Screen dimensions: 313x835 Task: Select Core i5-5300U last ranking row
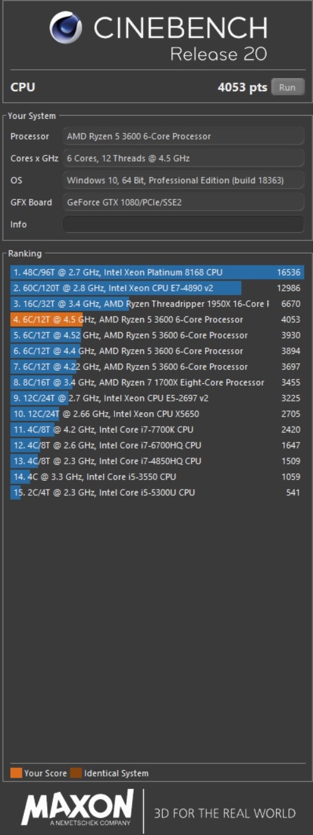[x=157, y=493]
